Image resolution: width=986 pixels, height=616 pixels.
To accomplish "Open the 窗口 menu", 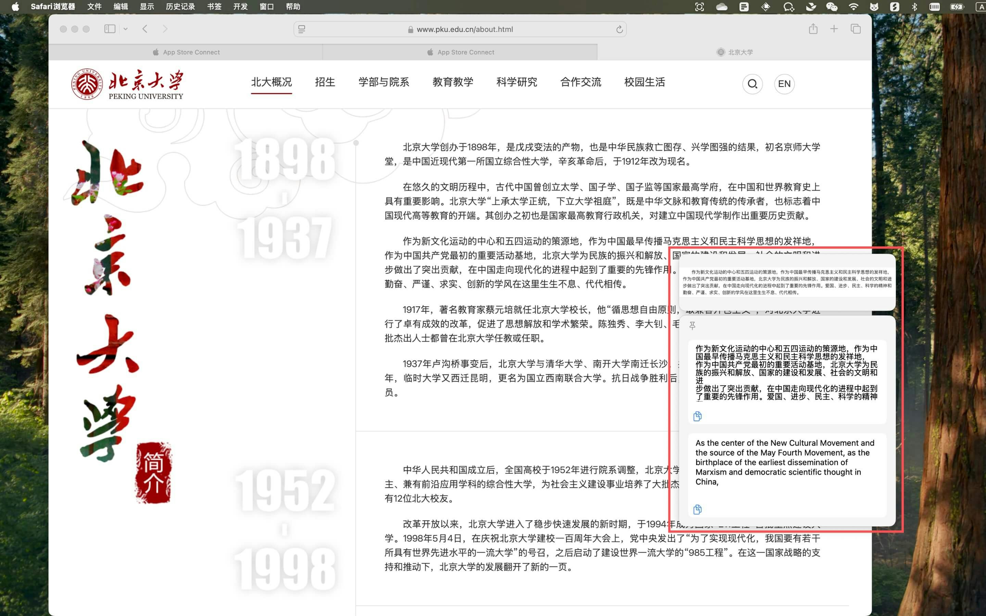I will [x=267, y=7].
